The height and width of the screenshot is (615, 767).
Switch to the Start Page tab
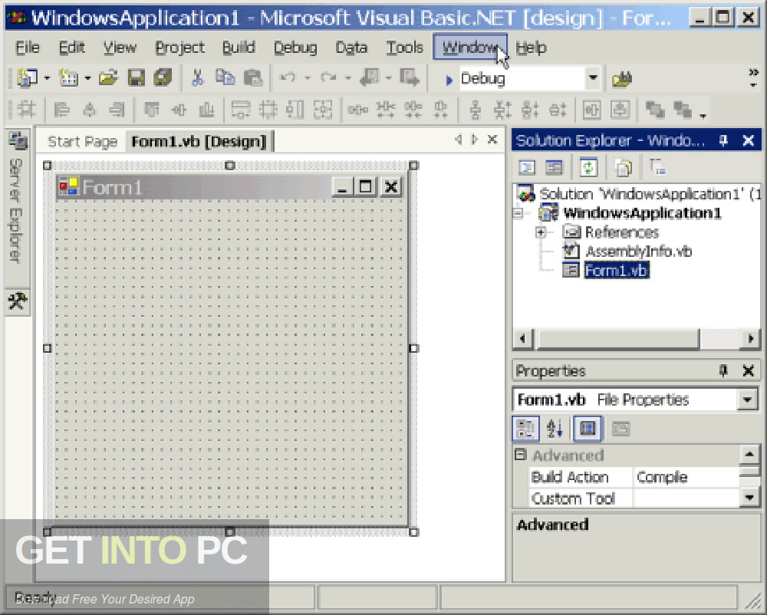(81, 141)
